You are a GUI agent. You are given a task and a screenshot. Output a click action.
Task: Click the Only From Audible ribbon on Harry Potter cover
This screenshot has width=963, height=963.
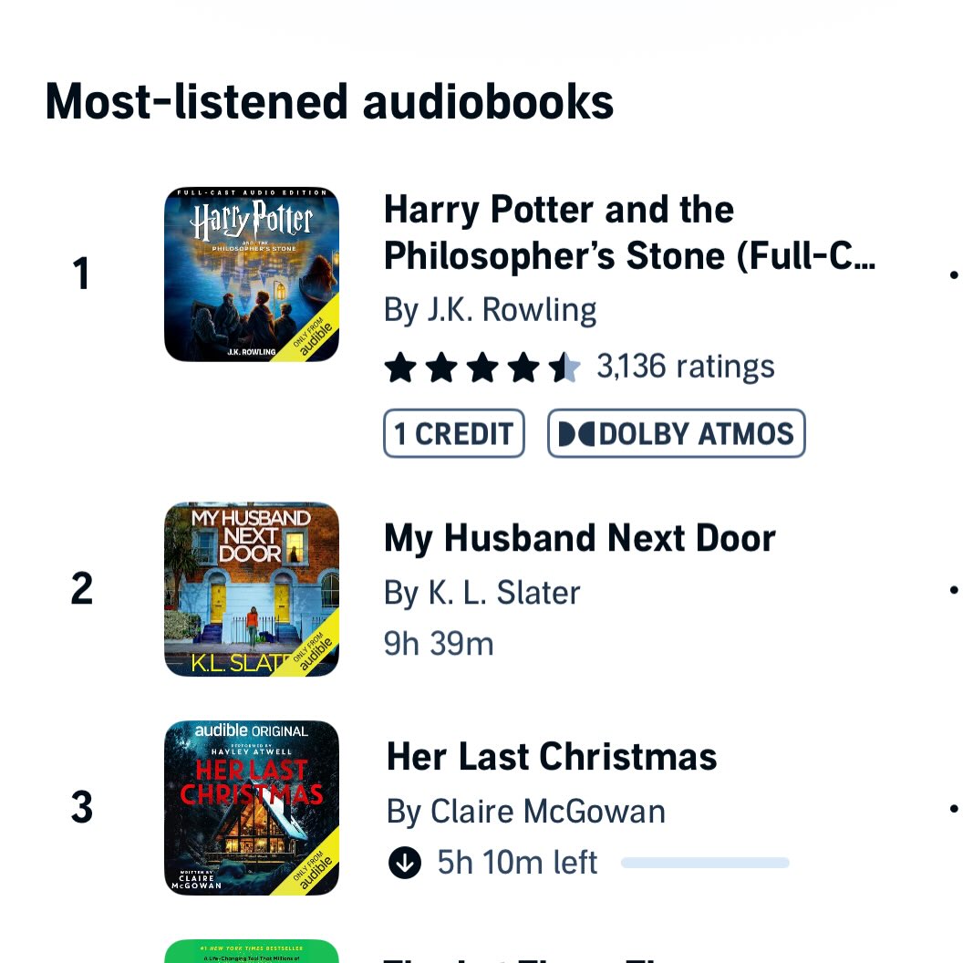click(x=313, y=336)
